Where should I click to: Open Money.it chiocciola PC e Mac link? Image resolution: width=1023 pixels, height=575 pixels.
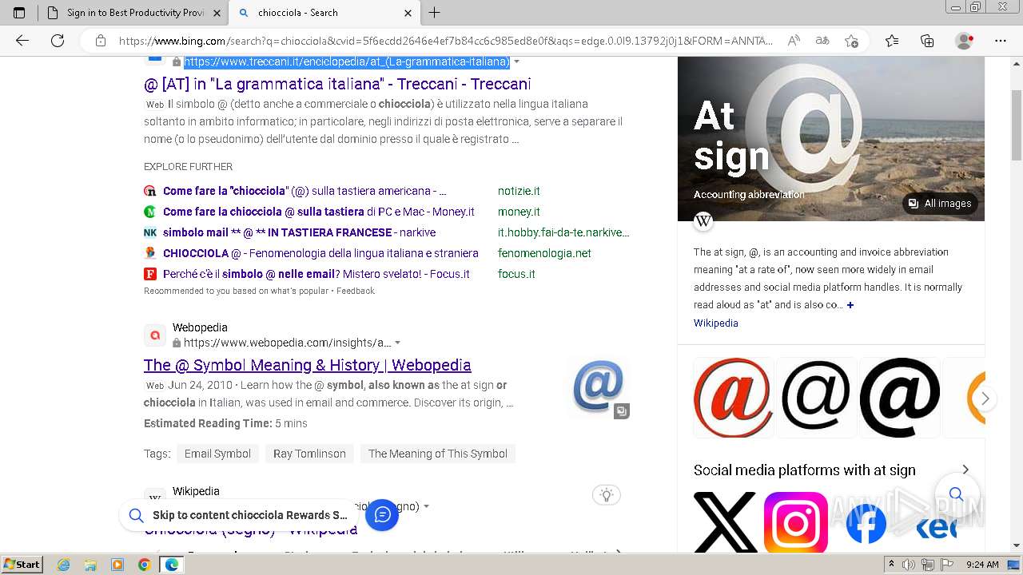(x=319, y=212)
